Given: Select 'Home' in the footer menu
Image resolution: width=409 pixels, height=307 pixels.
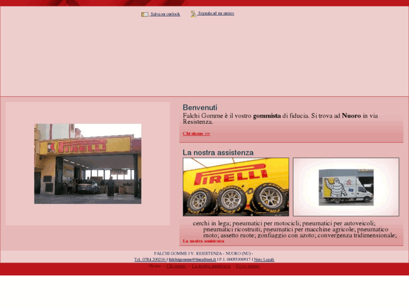Looking at the screenshot, I should click(x=155, y=266).
